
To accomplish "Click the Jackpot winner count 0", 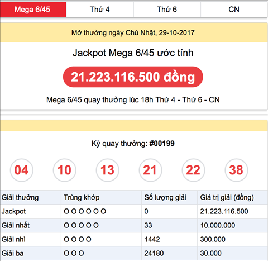I will click(x=146, y=211).
